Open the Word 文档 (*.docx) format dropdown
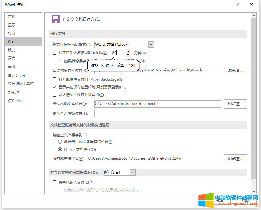The image size is (261, 210). [x=151, y=44]
